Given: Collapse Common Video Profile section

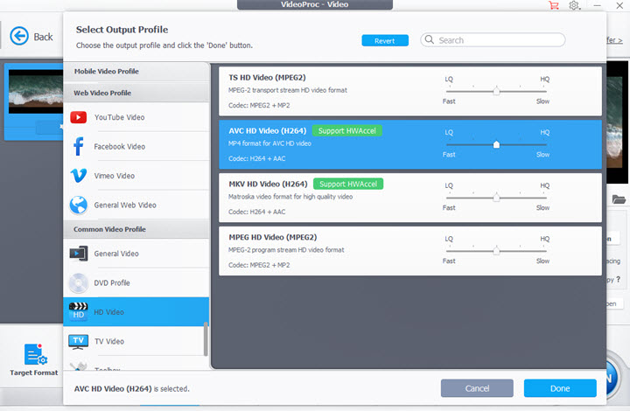Looking at the screenshot, I should click(x=136, y=229).
